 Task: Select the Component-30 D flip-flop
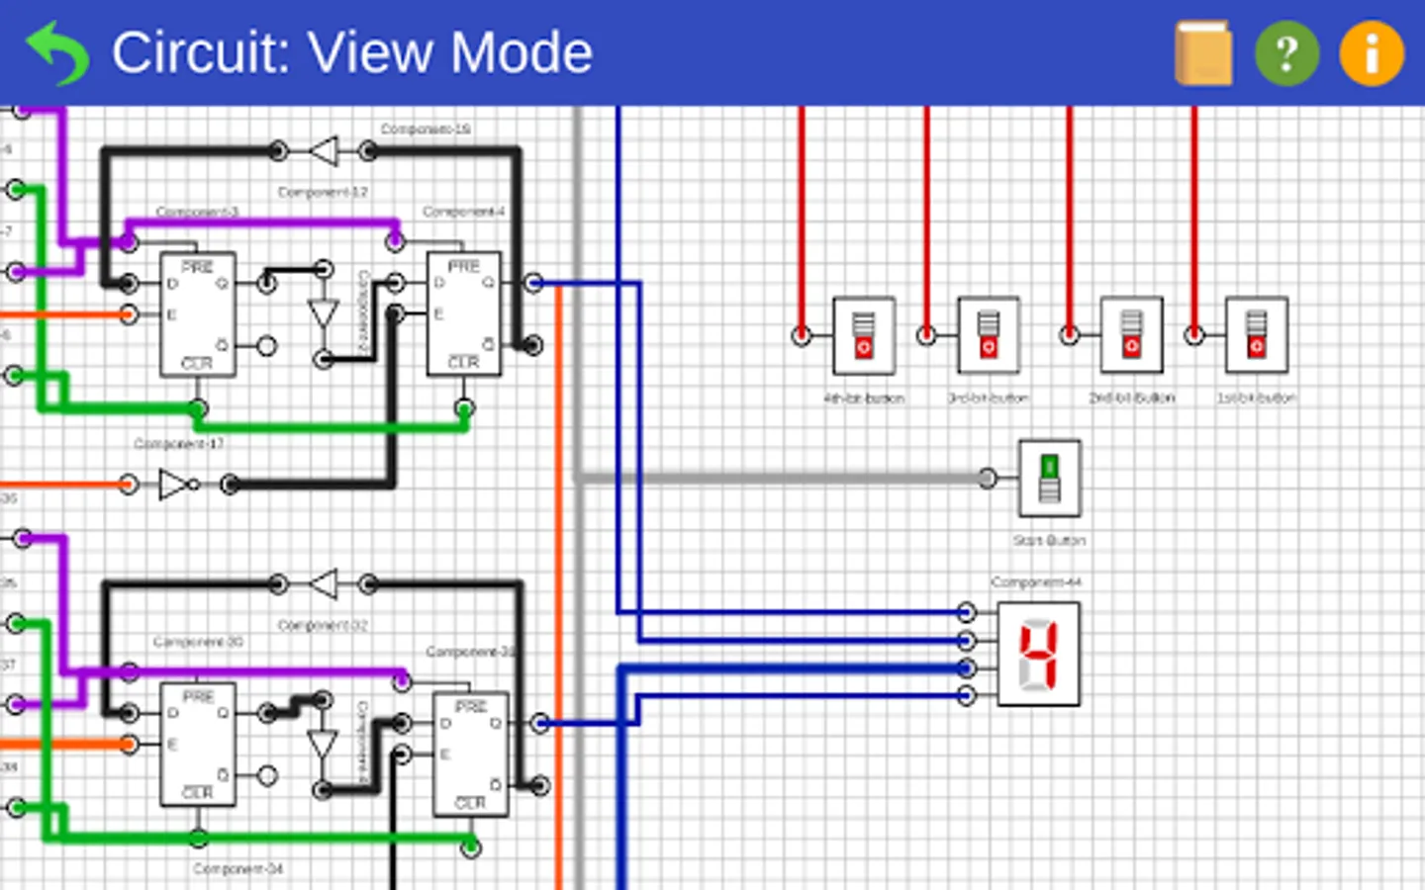click(x=198, y=744)
